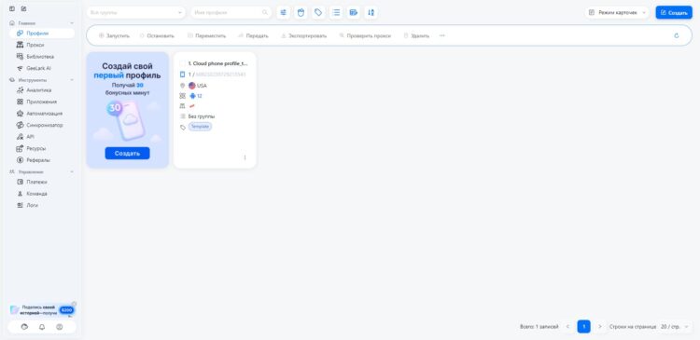This screenshot has height=340, width=700.
Task: Open the 'Поделись своей историей' promo banner
Action: click(41, 310)
